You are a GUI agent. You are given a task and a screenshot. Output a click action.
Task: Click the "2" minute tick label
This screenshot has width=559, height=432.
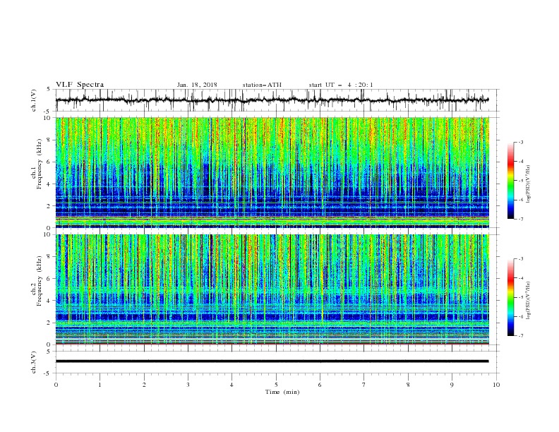click(144, 385)
